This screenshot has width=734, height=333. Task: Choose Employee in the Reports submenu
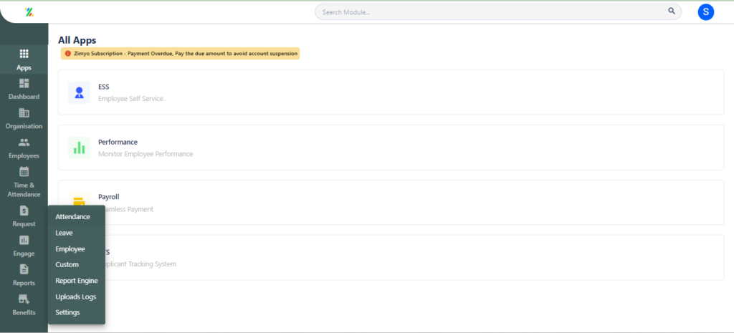tap(70, 248)
